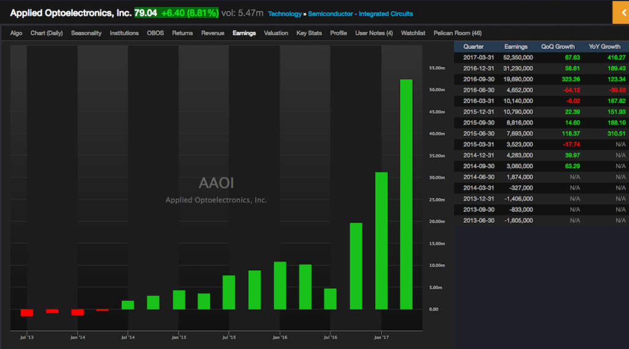Image resolution: width=629 pixels, height=349 pixels.
Task: Select the 2014-09-30 quarter row
Action: pyautogui.click(x=542, y=166)
